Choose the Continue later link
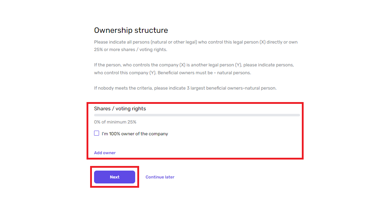 coord(160,177)
